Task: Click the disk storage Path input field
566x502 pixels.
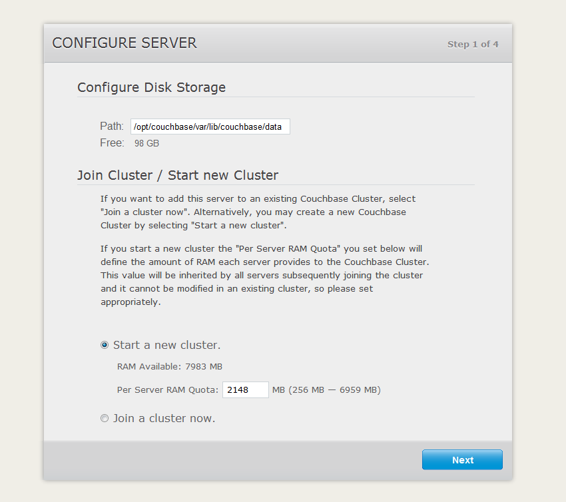Action: click(210, 126)
